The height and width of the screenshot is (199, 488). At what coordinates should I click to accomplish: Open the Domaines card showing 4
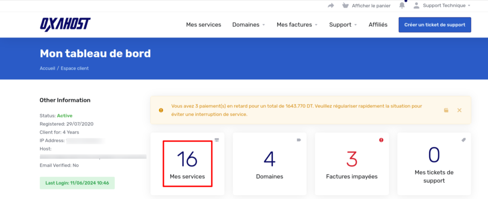(x=269, y=164)
